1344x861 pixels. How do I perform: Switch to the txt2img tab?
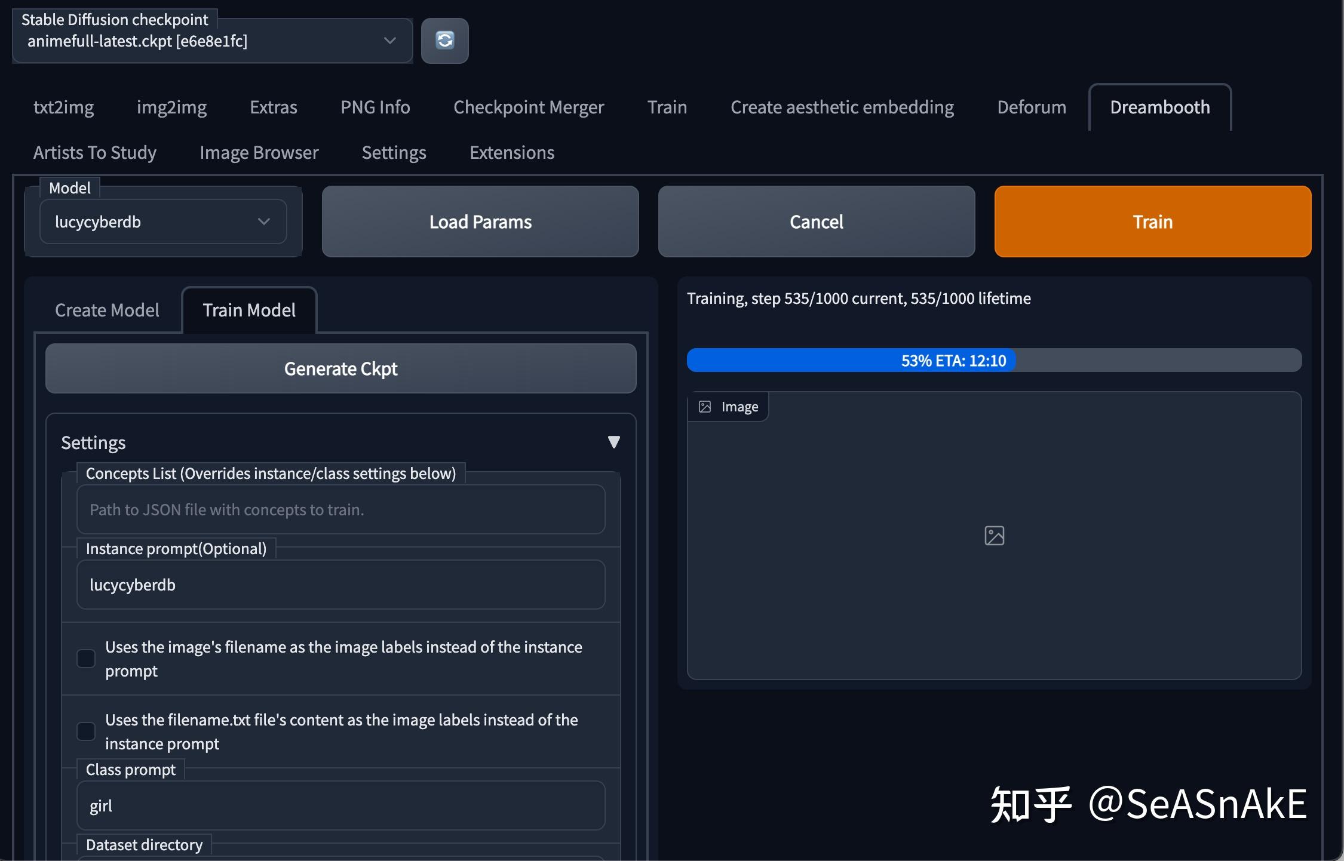click(63, 107)
